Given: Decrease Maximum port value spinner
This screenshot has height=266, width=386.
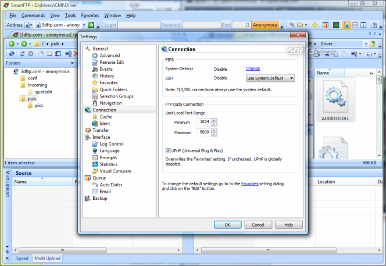Looking at the screenshot, I should [x=214, y=134].
